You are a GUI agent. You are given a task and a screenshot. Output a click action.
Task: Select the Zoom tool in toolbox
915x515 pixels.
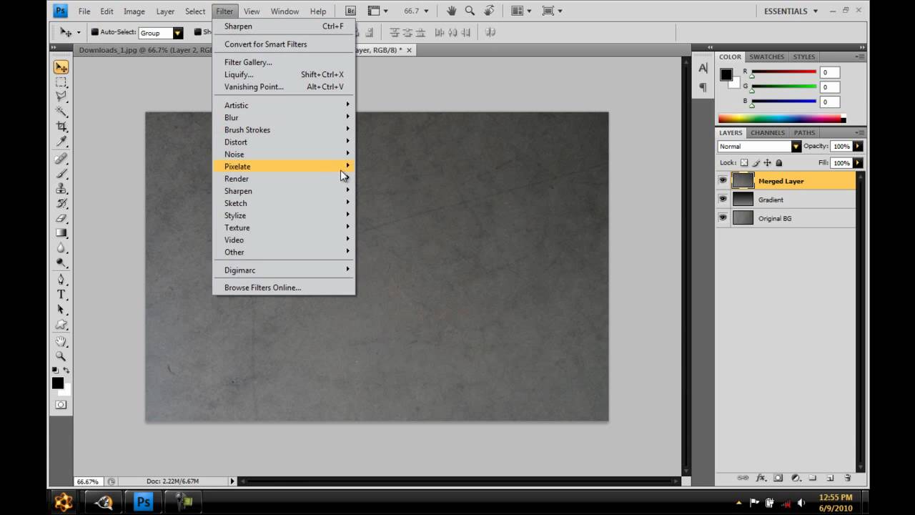coord(61,356)
